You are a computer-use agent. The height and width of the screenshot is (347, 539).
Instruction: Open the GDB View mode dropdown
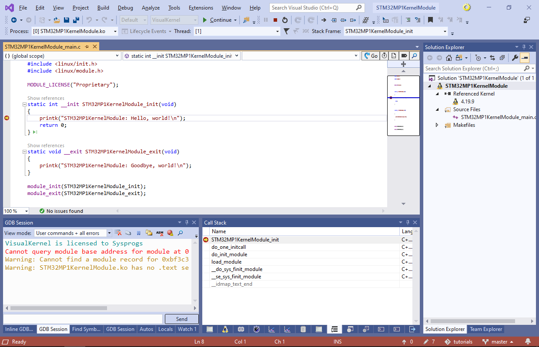click(109, 233)
